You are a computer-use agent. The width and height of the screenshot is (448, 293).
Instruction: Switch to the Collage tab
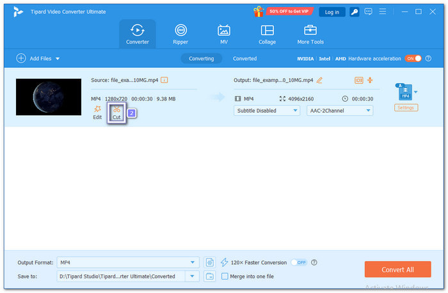[267, 35]
